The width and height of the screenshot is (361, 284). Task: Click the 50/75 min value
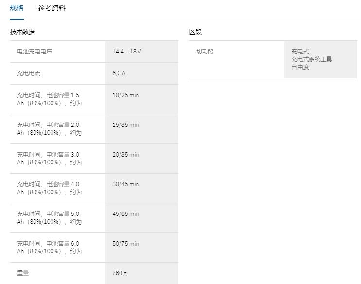(125, 244)
